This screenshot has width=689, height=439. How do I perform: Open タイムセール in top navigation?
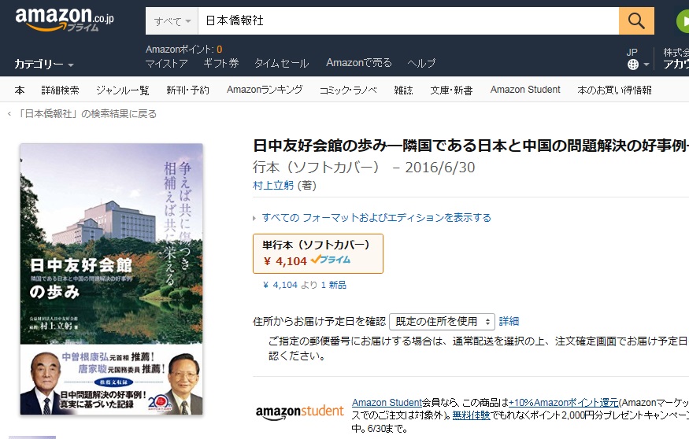[x=282, y=64]
